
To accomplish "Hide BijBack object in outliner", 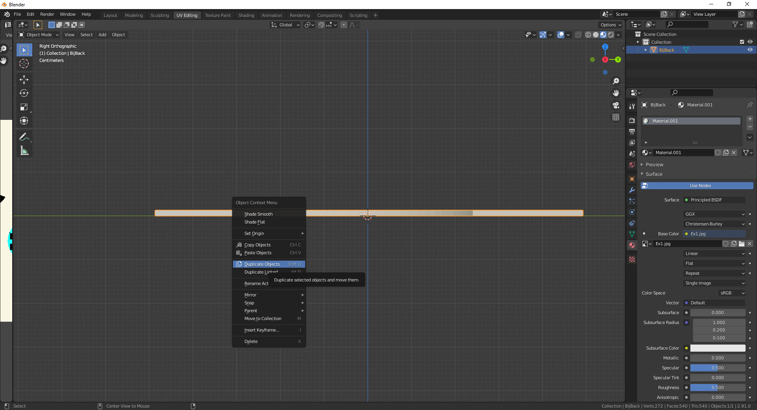I will coord(750,50).
